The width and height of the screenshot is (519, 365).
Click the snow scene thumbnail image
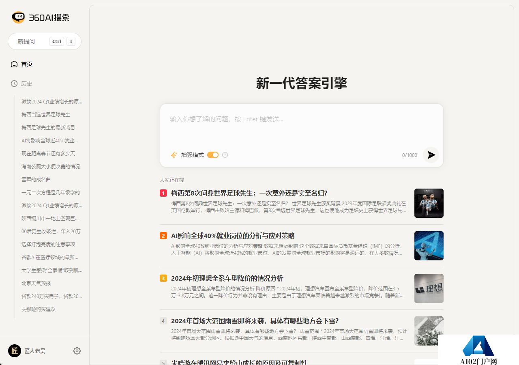point(429,331)
